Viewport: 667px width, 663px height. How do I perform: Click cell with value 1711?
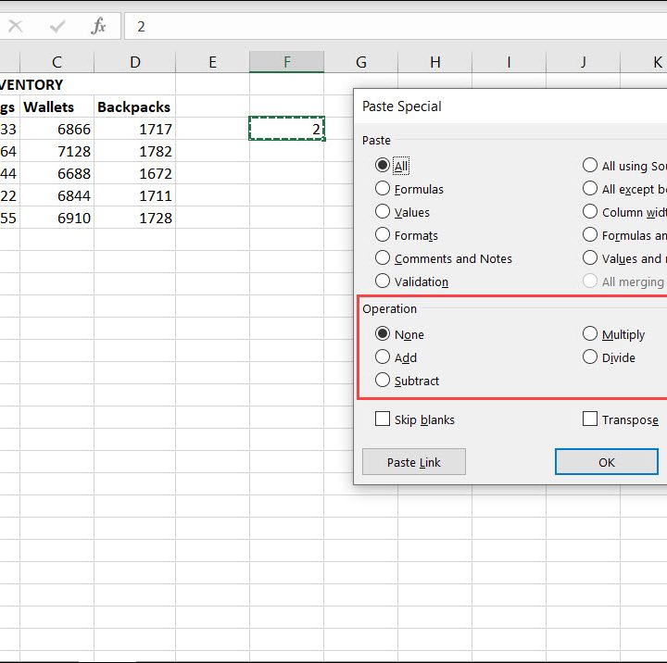134,195
